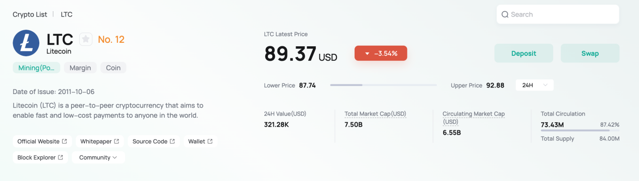
Task: Select the Margin tag
Action: [80, 68]
